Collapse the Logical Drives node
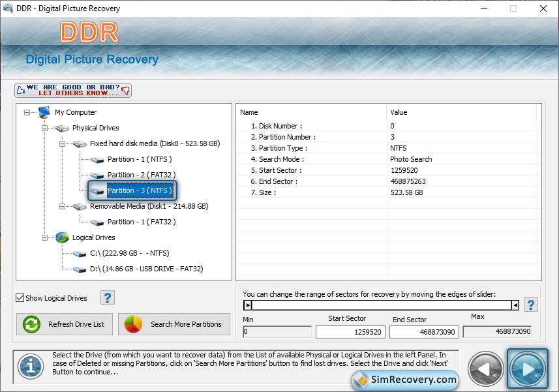The height and width of the screenshot is (392, 559). [44, 237]
